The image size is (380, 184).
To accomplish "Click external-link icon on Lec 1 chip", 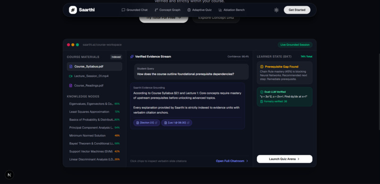I will pos(188,123).
